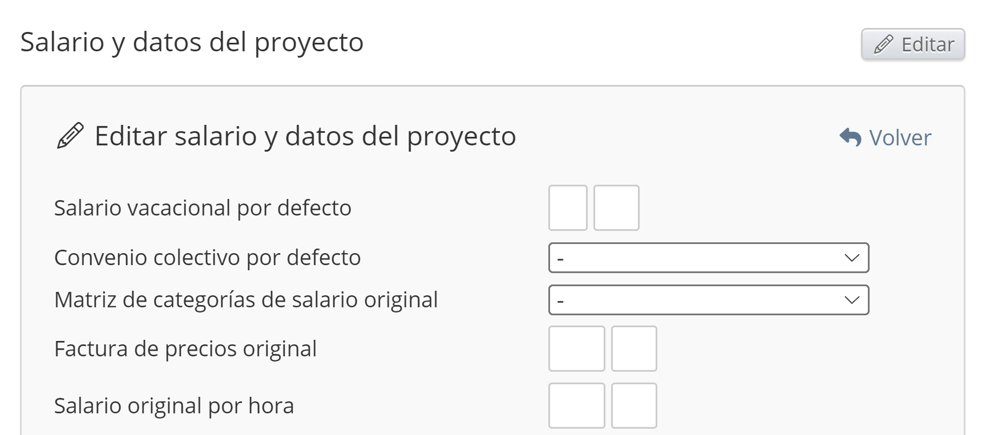The image size is (982, 435).
Task: Click the Salario original por hora label
Action: click(174, 406)
